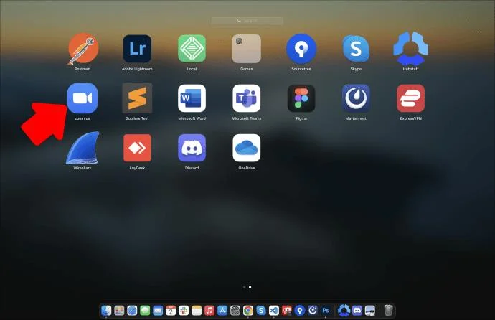Open Adobe Lightroom app
Viewport: 495px width, 320px height.
pos(137,49)
